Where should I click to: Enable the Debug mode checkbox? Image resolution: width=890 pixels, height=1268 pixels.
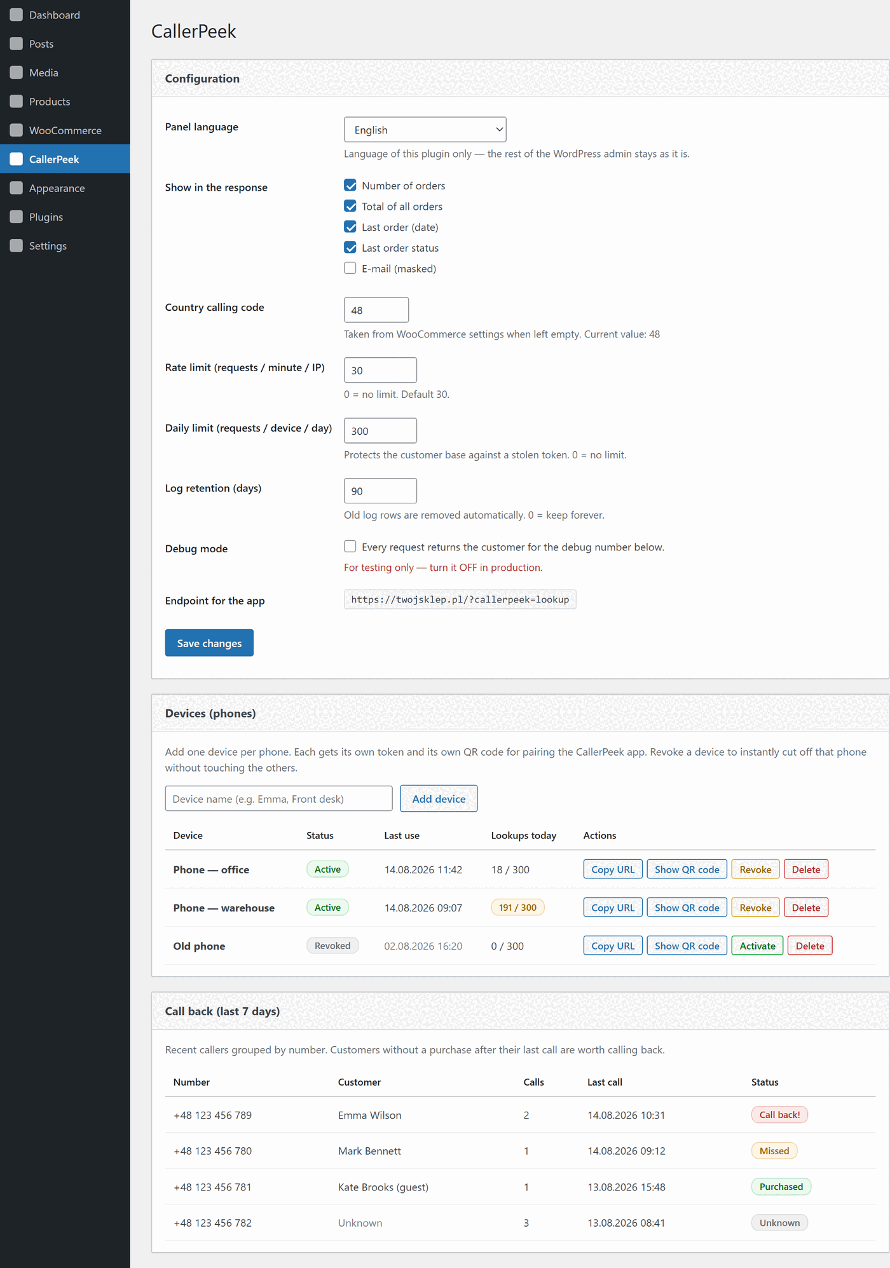350,547
